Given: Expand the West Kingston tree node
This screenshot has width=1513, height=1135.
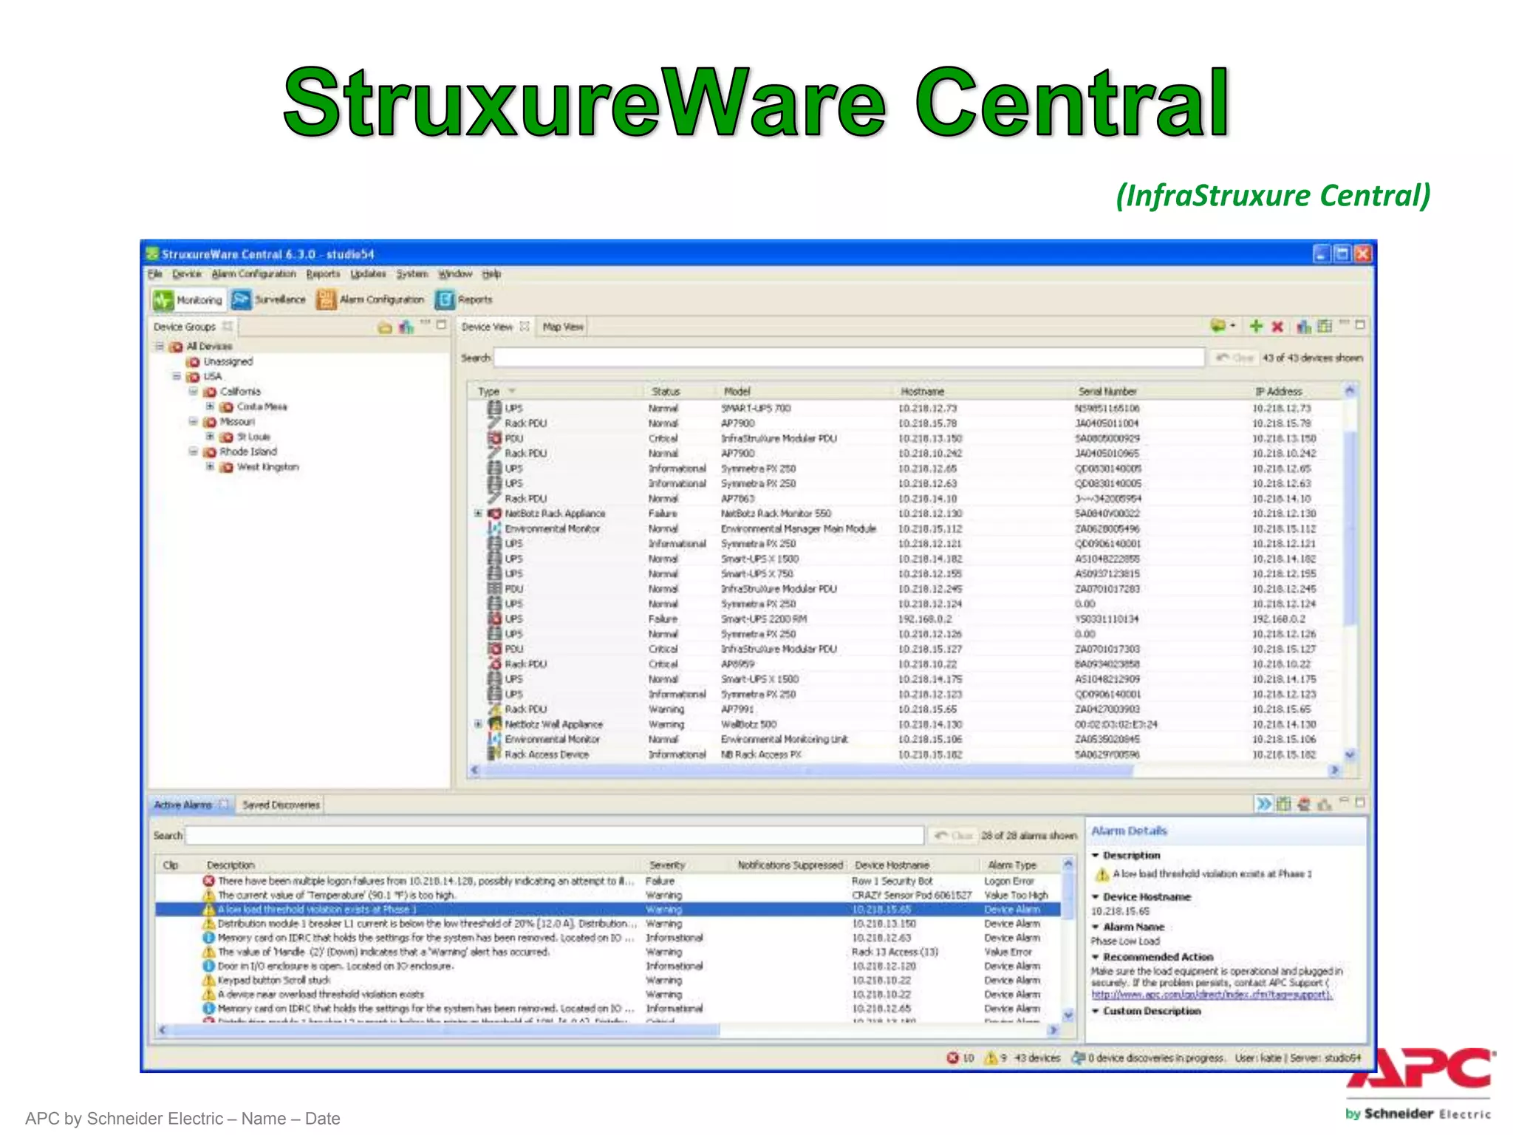Looking at the screenshot, I should tap(210, 467).
